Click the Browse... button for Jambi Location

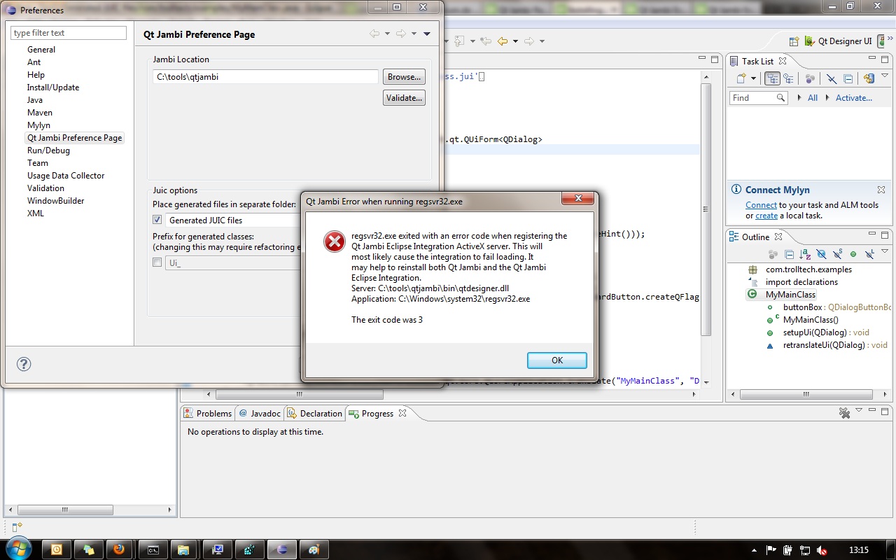404,77
